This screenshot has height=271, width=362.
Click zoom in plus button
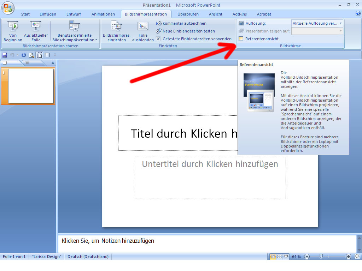(348, 257)
